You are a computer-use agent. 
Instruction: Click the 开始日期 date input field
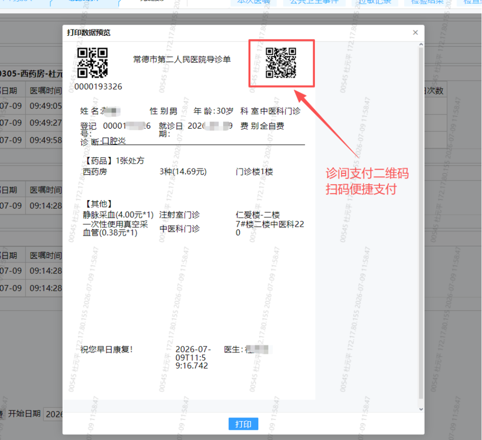coord(53,414)
